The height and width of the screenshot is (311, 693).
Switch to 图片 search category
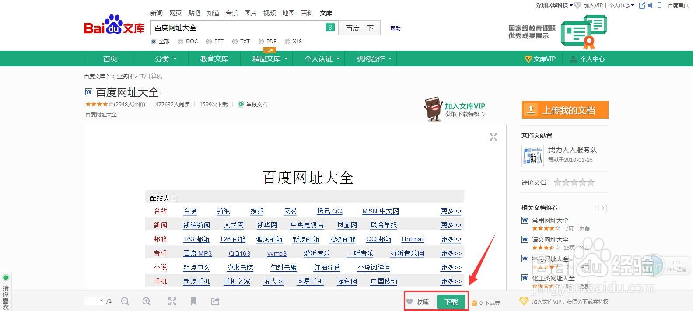tap(251, 13)
